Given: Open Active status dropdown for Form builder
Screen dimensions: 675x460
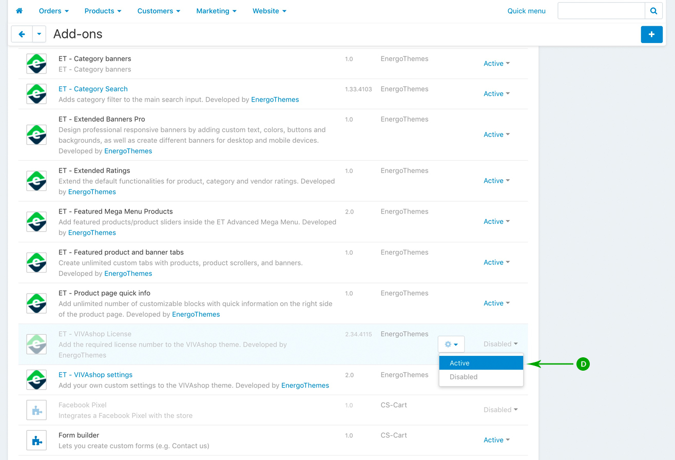Looking at the screenshot, I should pos(496,440).
